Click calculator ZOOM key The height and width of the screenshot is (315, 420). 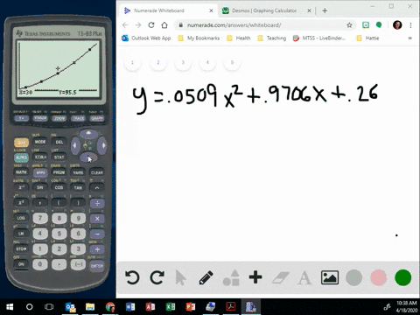coord(59,118)
